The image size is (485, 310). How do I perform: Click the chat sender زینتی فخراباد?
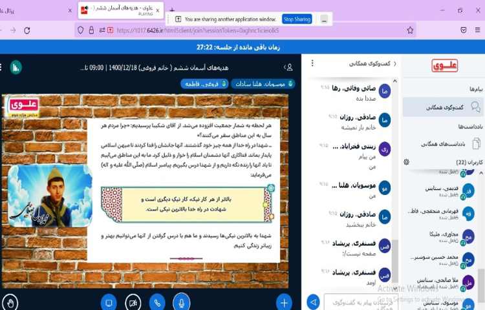354,147
